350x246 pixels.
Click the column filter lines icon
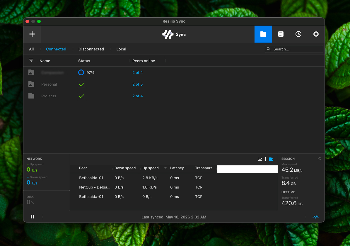[31, 60]
